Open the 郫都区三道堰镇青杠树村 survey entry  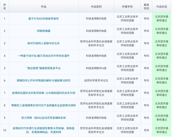coord(44,105)
